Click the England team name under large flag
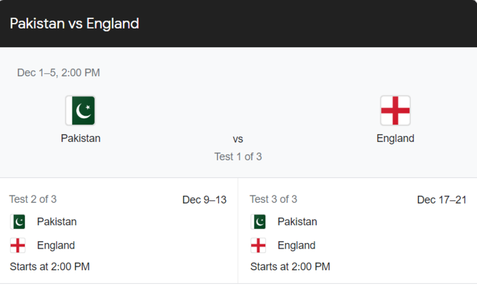The image size is (477, 285). [395, 139]
